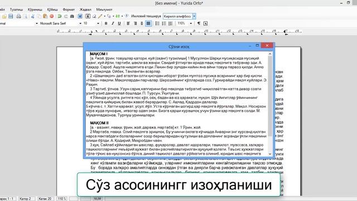Click the Copy icon

(x=39, y=16)
